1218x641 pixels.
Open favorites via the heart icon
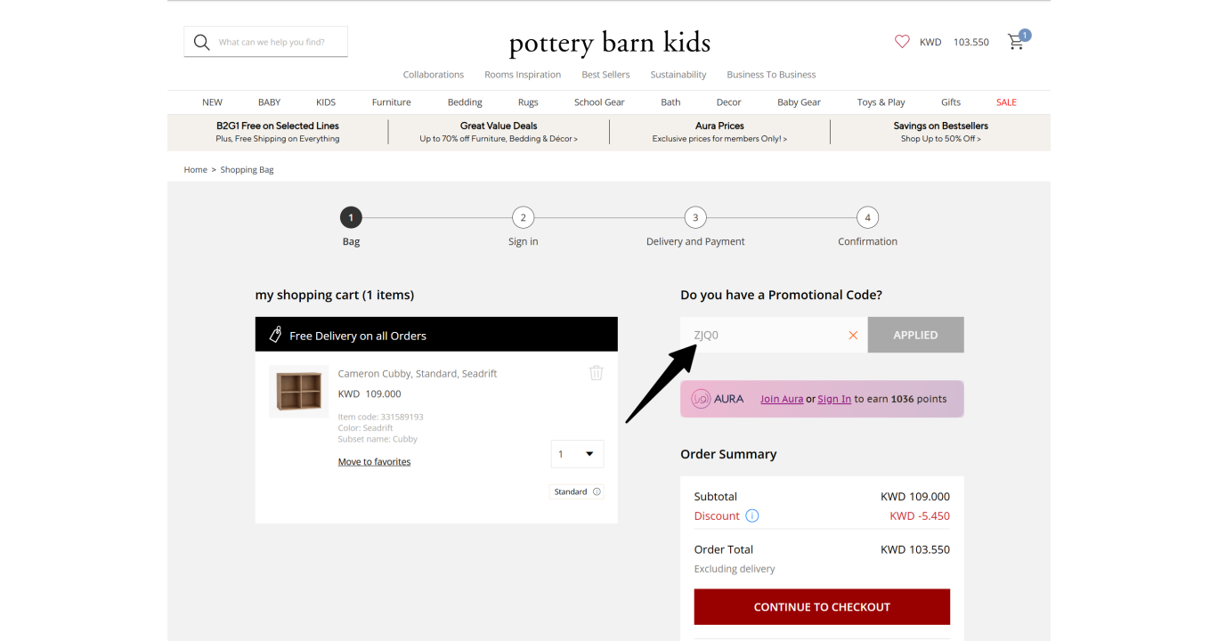[x=902, y=42]
